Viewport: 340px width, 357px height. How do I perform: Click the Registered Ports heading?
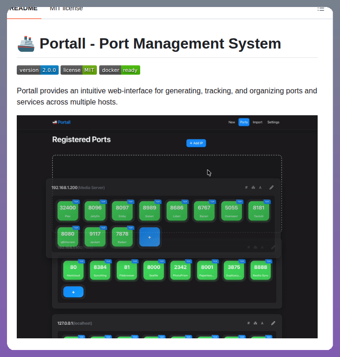click(x=82, y=140)
